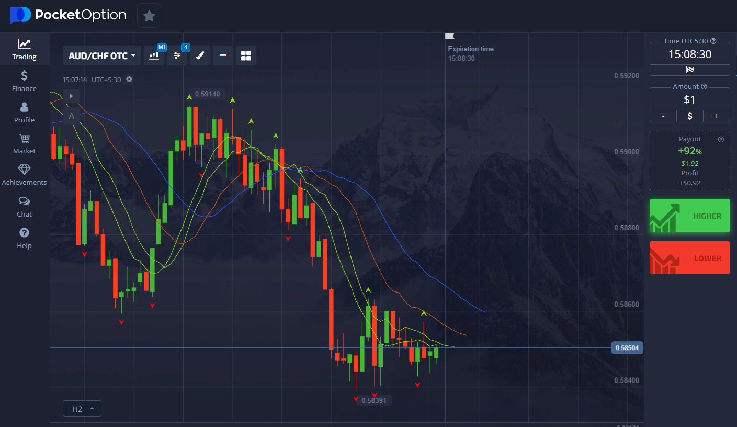Select the drawing brush tool
737x427 pixels.
coord(199,55)
